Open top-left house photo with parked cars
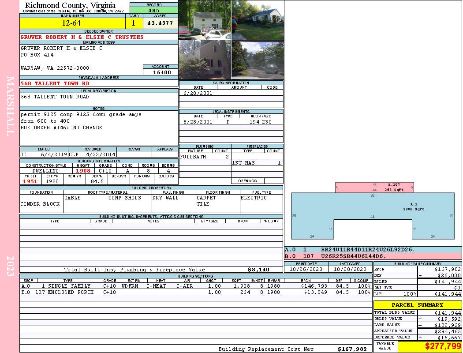The image size is (463, 353). click(205, 20)
